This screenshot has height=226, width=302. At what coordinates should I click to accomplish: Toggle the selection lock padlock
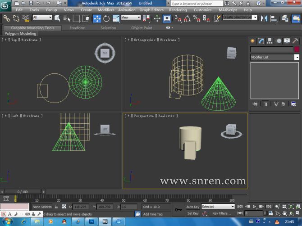56,207
